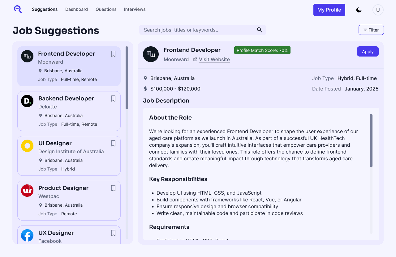Click the job list scrollbar

pyautogui.click(x=127, y=78)
